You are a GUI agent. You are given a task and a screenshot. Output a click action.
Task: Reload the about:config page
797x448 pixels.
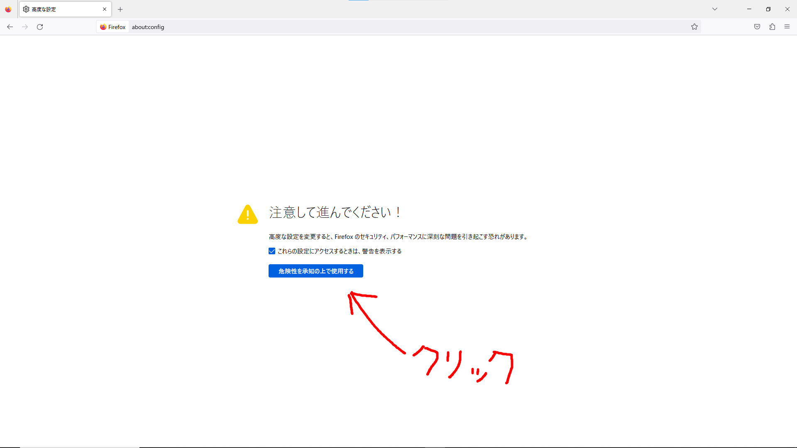click(x=40, y=27)
